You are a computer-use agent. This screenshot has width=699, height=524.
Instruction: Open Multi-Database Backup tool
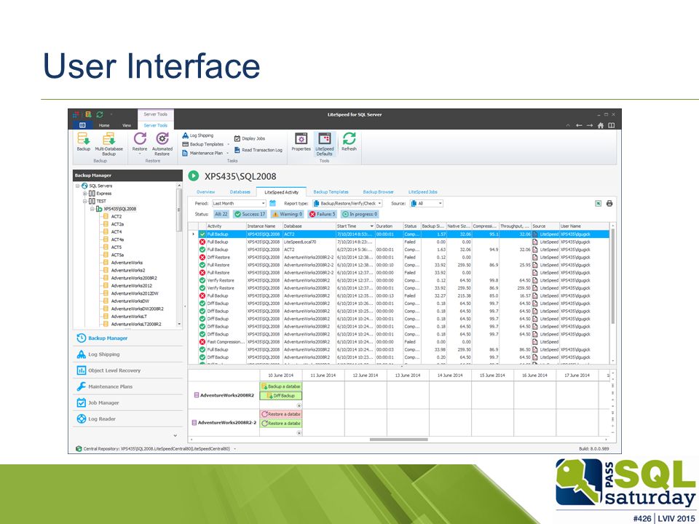[108, 143]
